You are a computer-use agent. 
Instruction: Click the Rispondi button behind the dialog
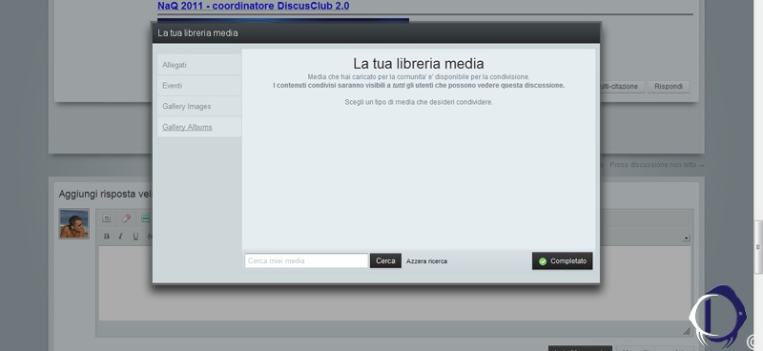(669, 86)
